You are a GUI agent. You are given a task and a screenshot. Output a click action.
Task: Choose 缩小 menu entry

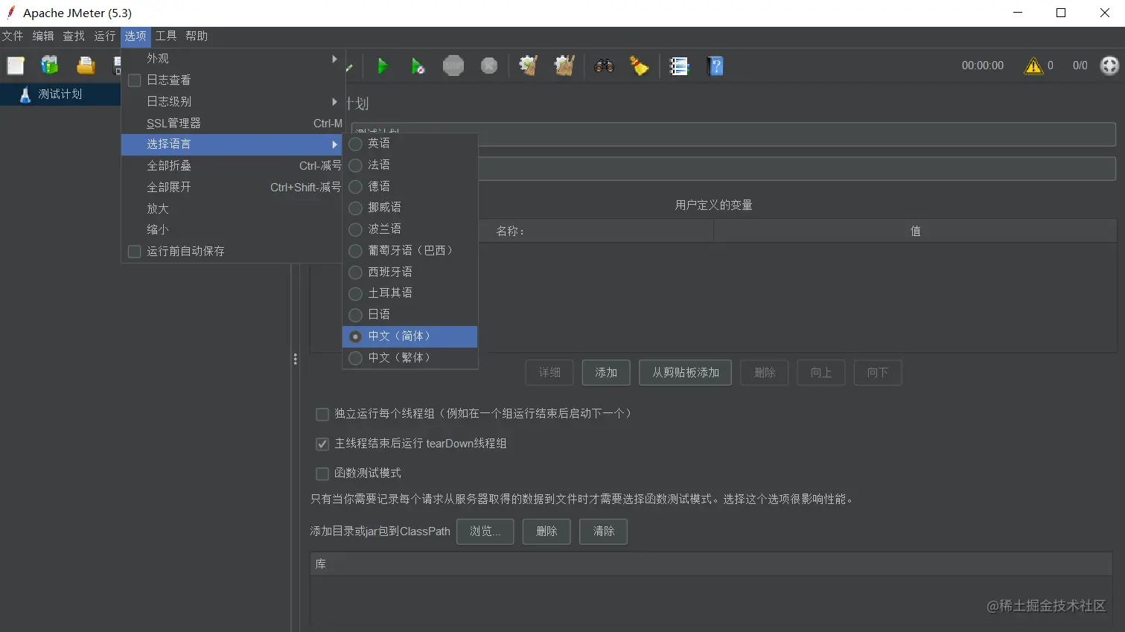coord(232,229)
